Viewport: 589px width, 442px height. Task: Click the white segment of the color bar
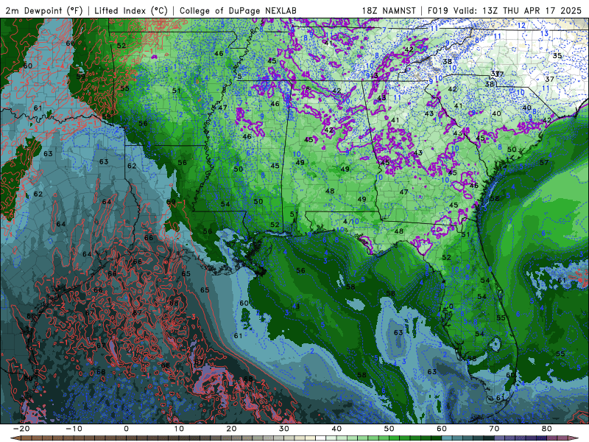tap(320, 438)
